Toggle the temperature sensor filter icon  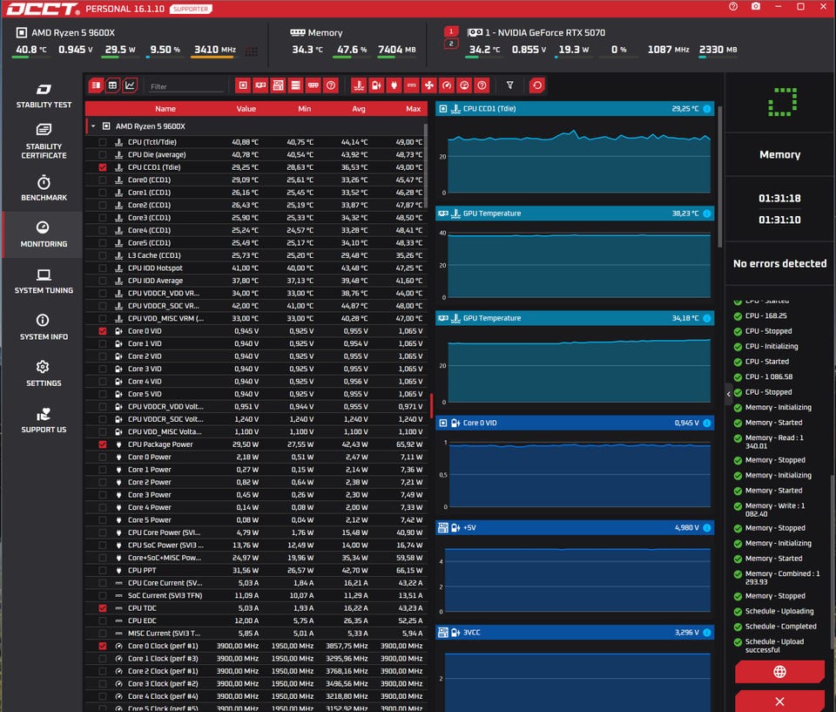(359, 85)
